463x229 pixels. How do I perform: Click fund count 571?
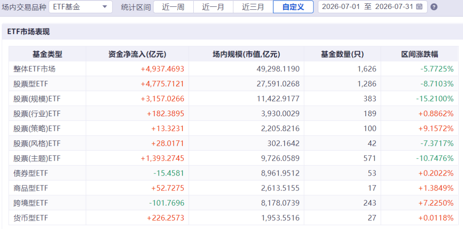pos(370,159)
